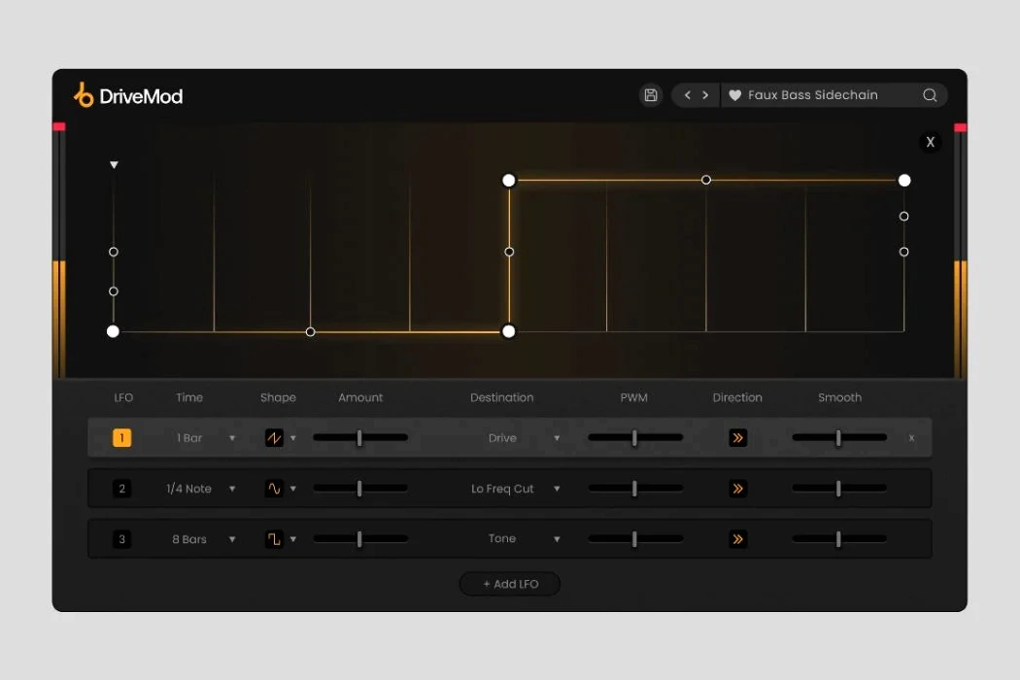
Task: Go to previous preset with left arrow
Action: [688, 95]
